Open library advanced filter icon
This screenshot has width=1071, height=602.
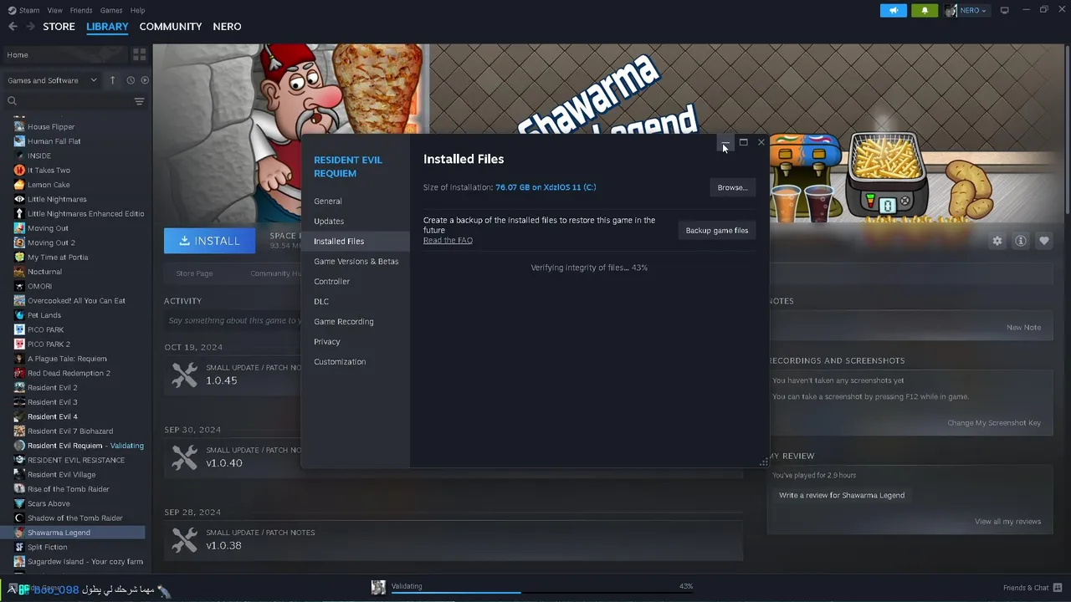pyautogui.click(x=140, y=101)
